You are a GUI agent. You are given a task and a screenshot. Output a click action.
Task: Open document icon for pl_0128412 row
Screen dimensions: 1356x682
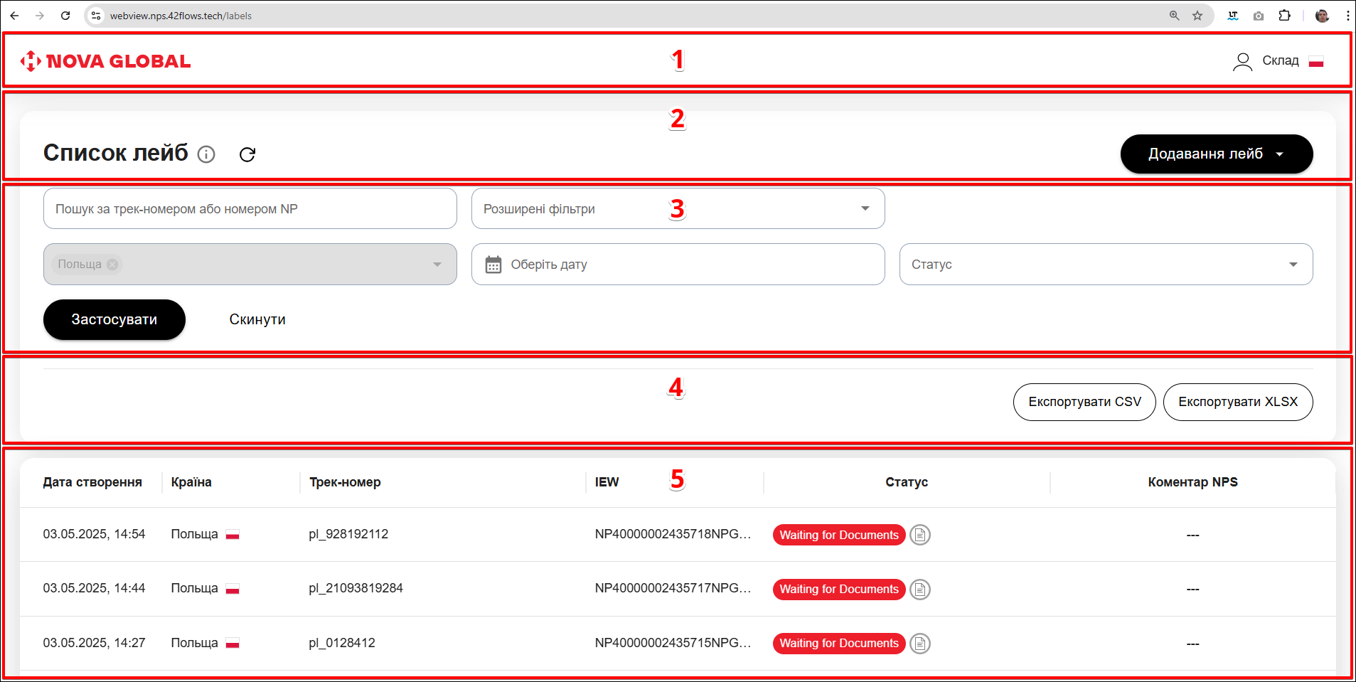(920, 644)
